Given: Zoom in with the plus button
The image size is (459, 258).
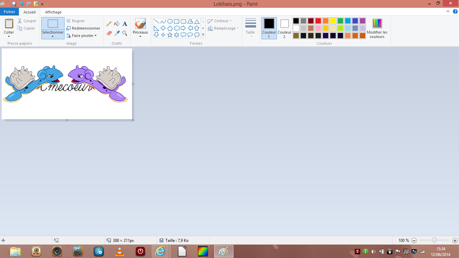Looking at the screenshot, I should [x=455, y=241].
